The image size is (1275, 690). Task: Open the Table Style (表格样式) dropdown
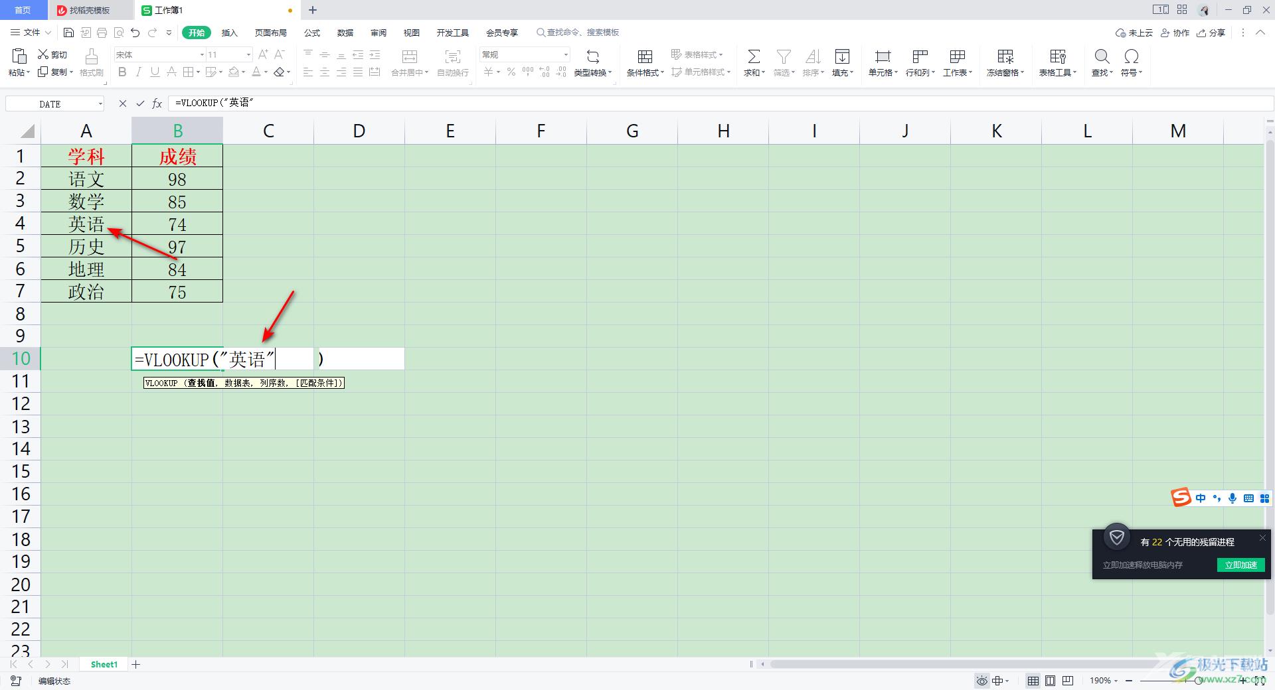pos(697,54)
